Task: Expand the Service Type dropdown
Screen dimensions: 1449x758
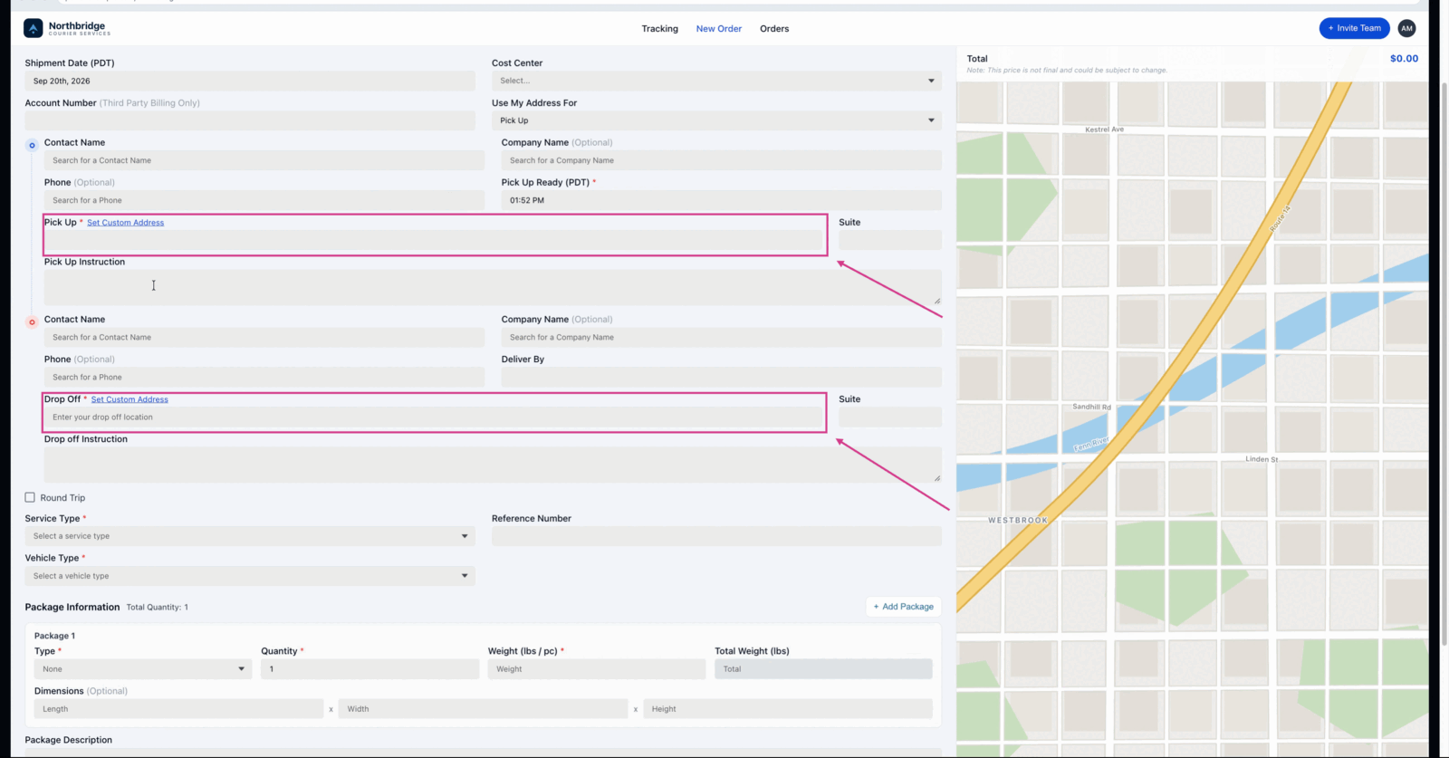Action: (250, 536)
